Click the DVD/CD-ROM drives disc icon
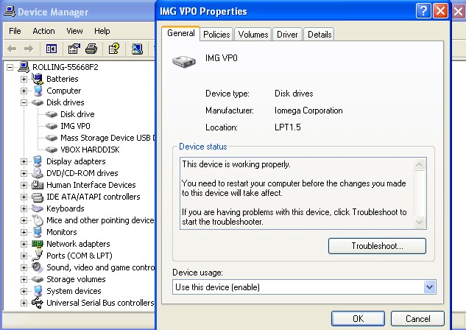Image resolution: width=466 pixels, height=330 pixels. [38, 173]
